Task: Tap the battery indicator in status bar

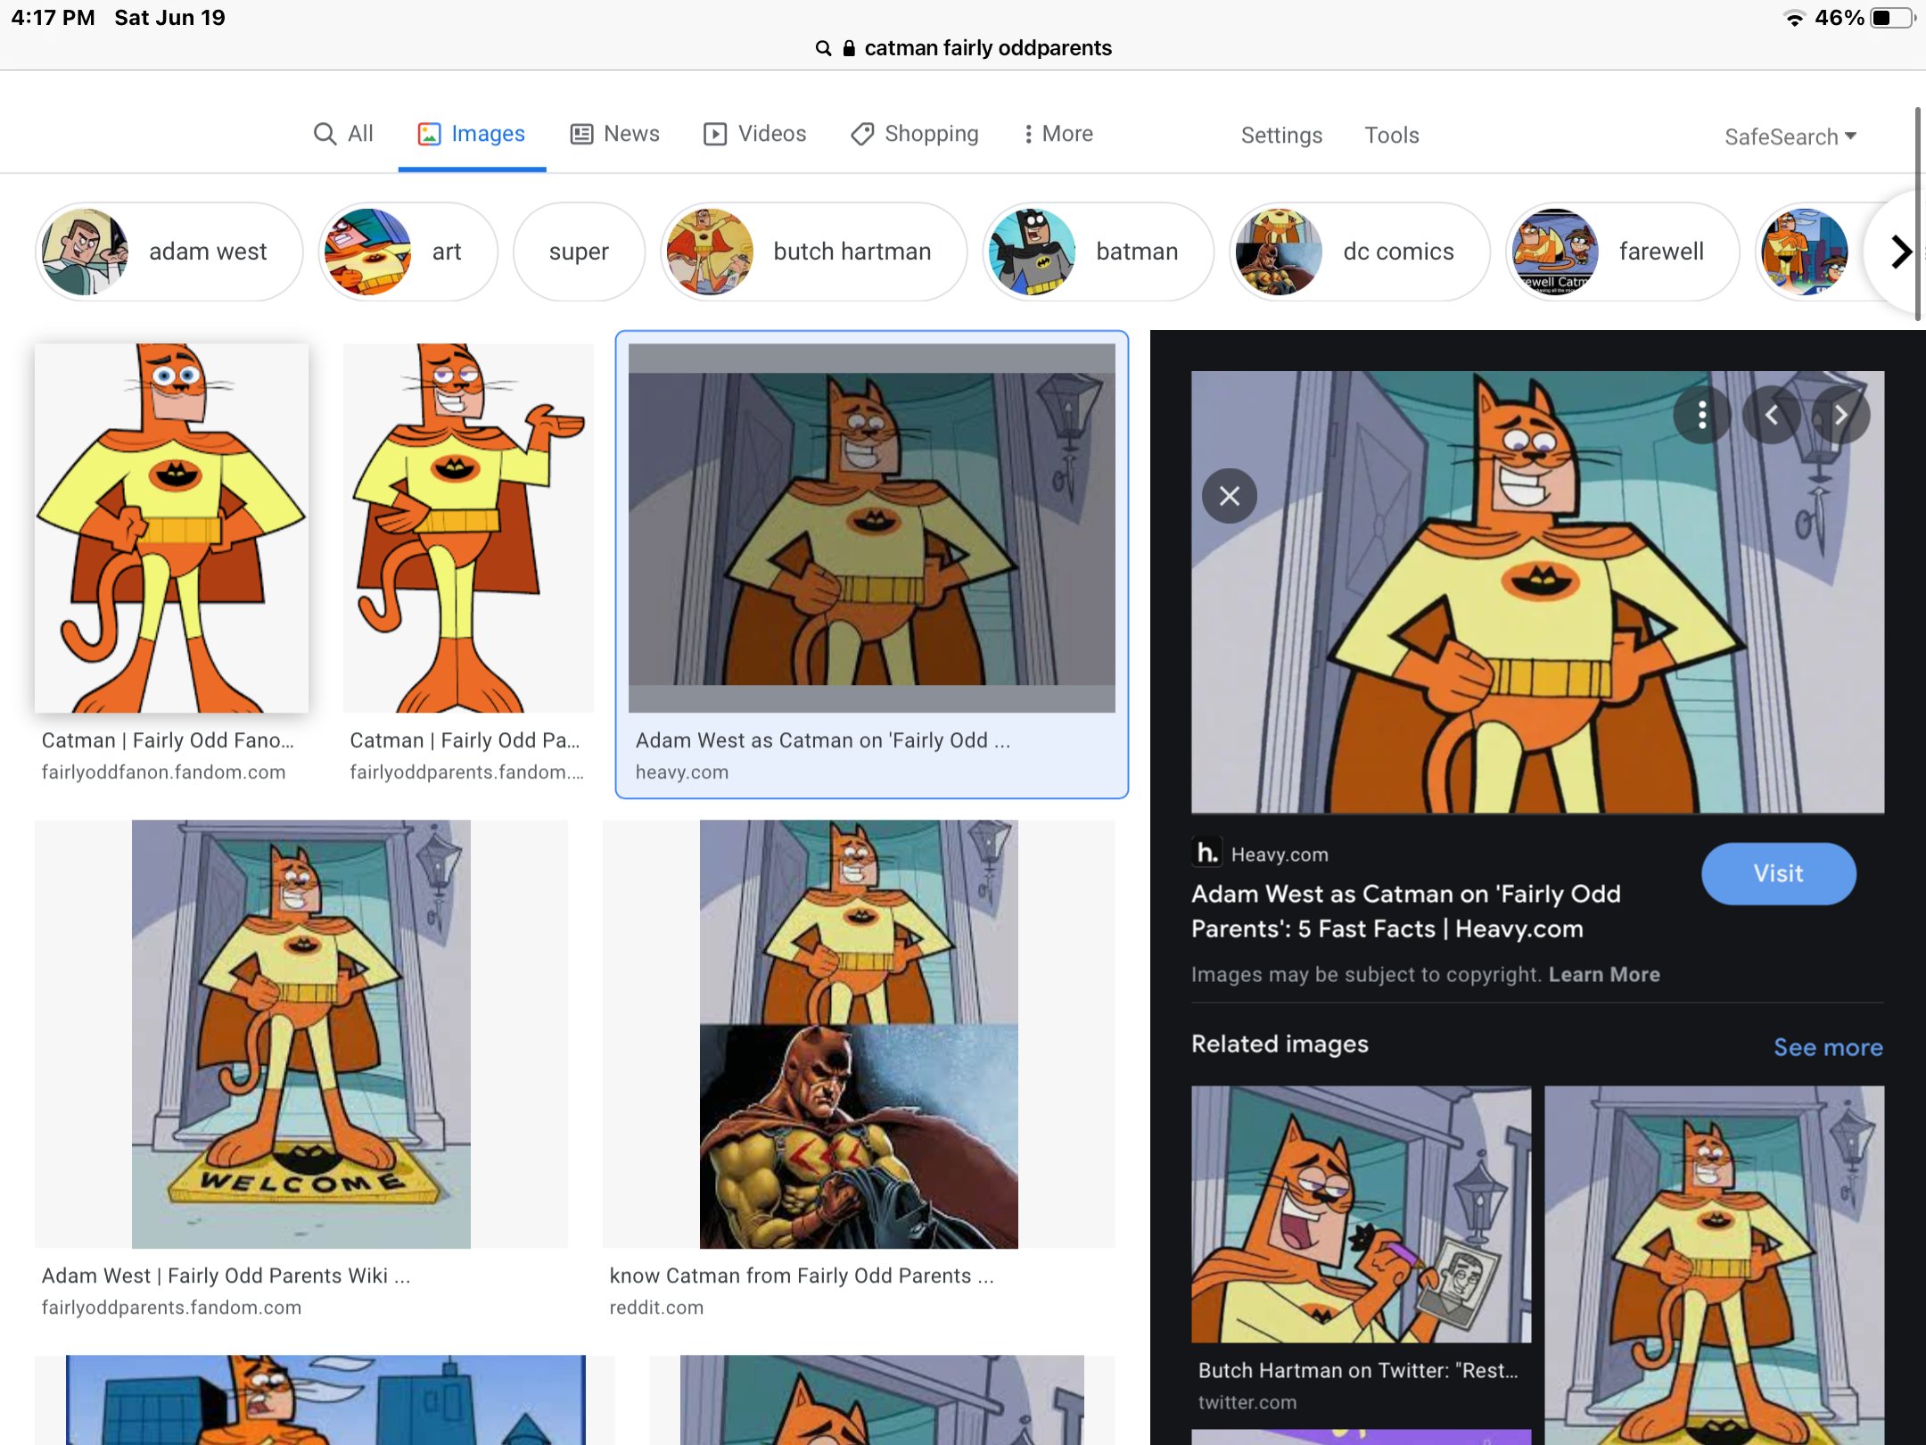Action: pos(1892,18)
